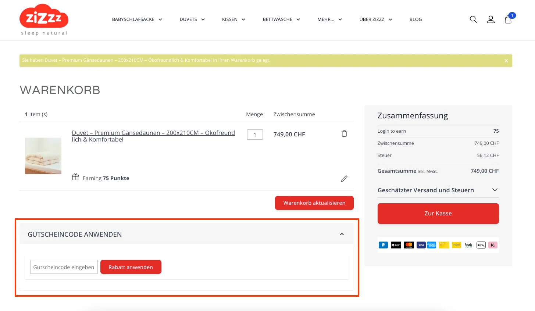Image resolution: width=535 pixels, height=311 pixels.
Task: Click the Warenkorb aktualisieren button
Action: point(314,203)
